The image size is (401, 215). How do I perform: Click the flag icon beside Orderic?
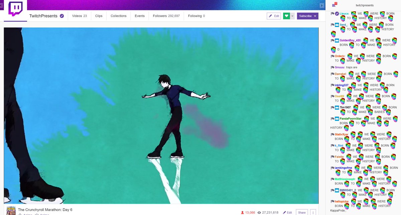332,56
